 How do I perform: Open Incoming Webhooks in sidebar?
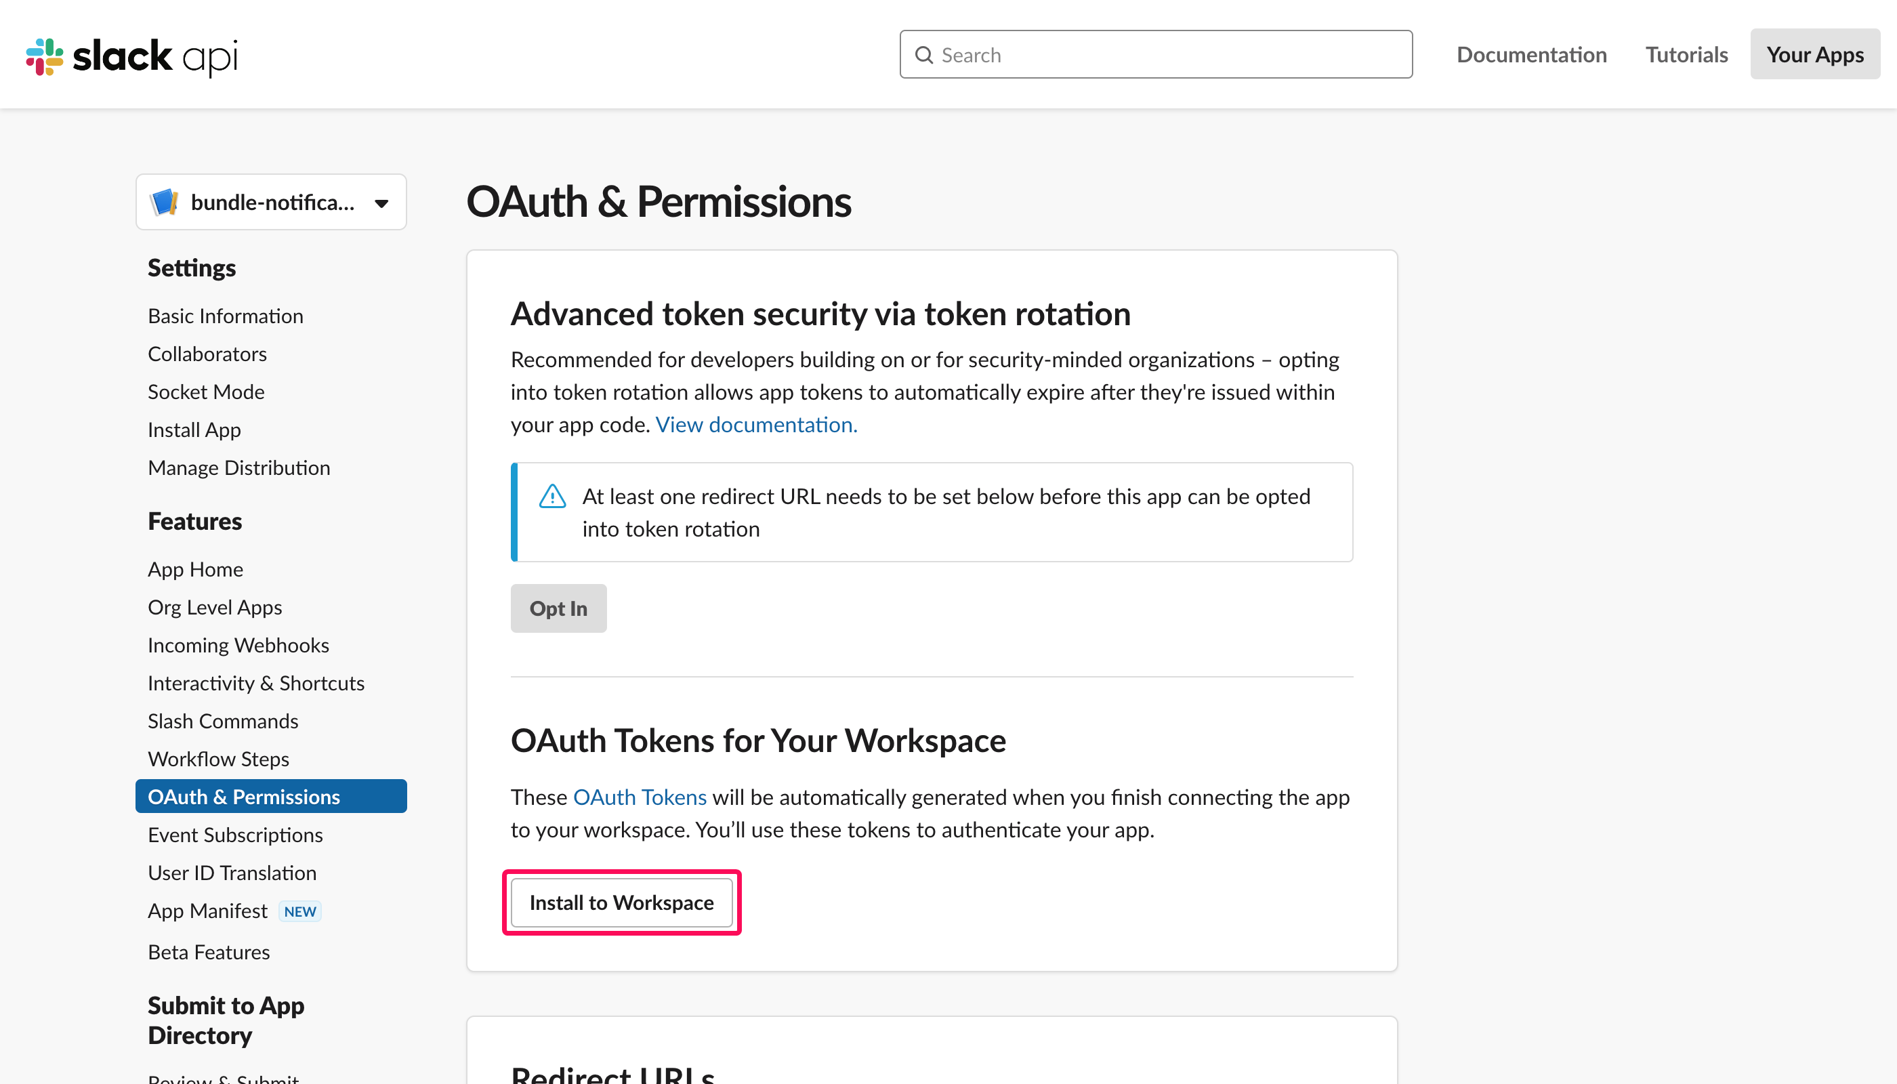click(238, 645)
